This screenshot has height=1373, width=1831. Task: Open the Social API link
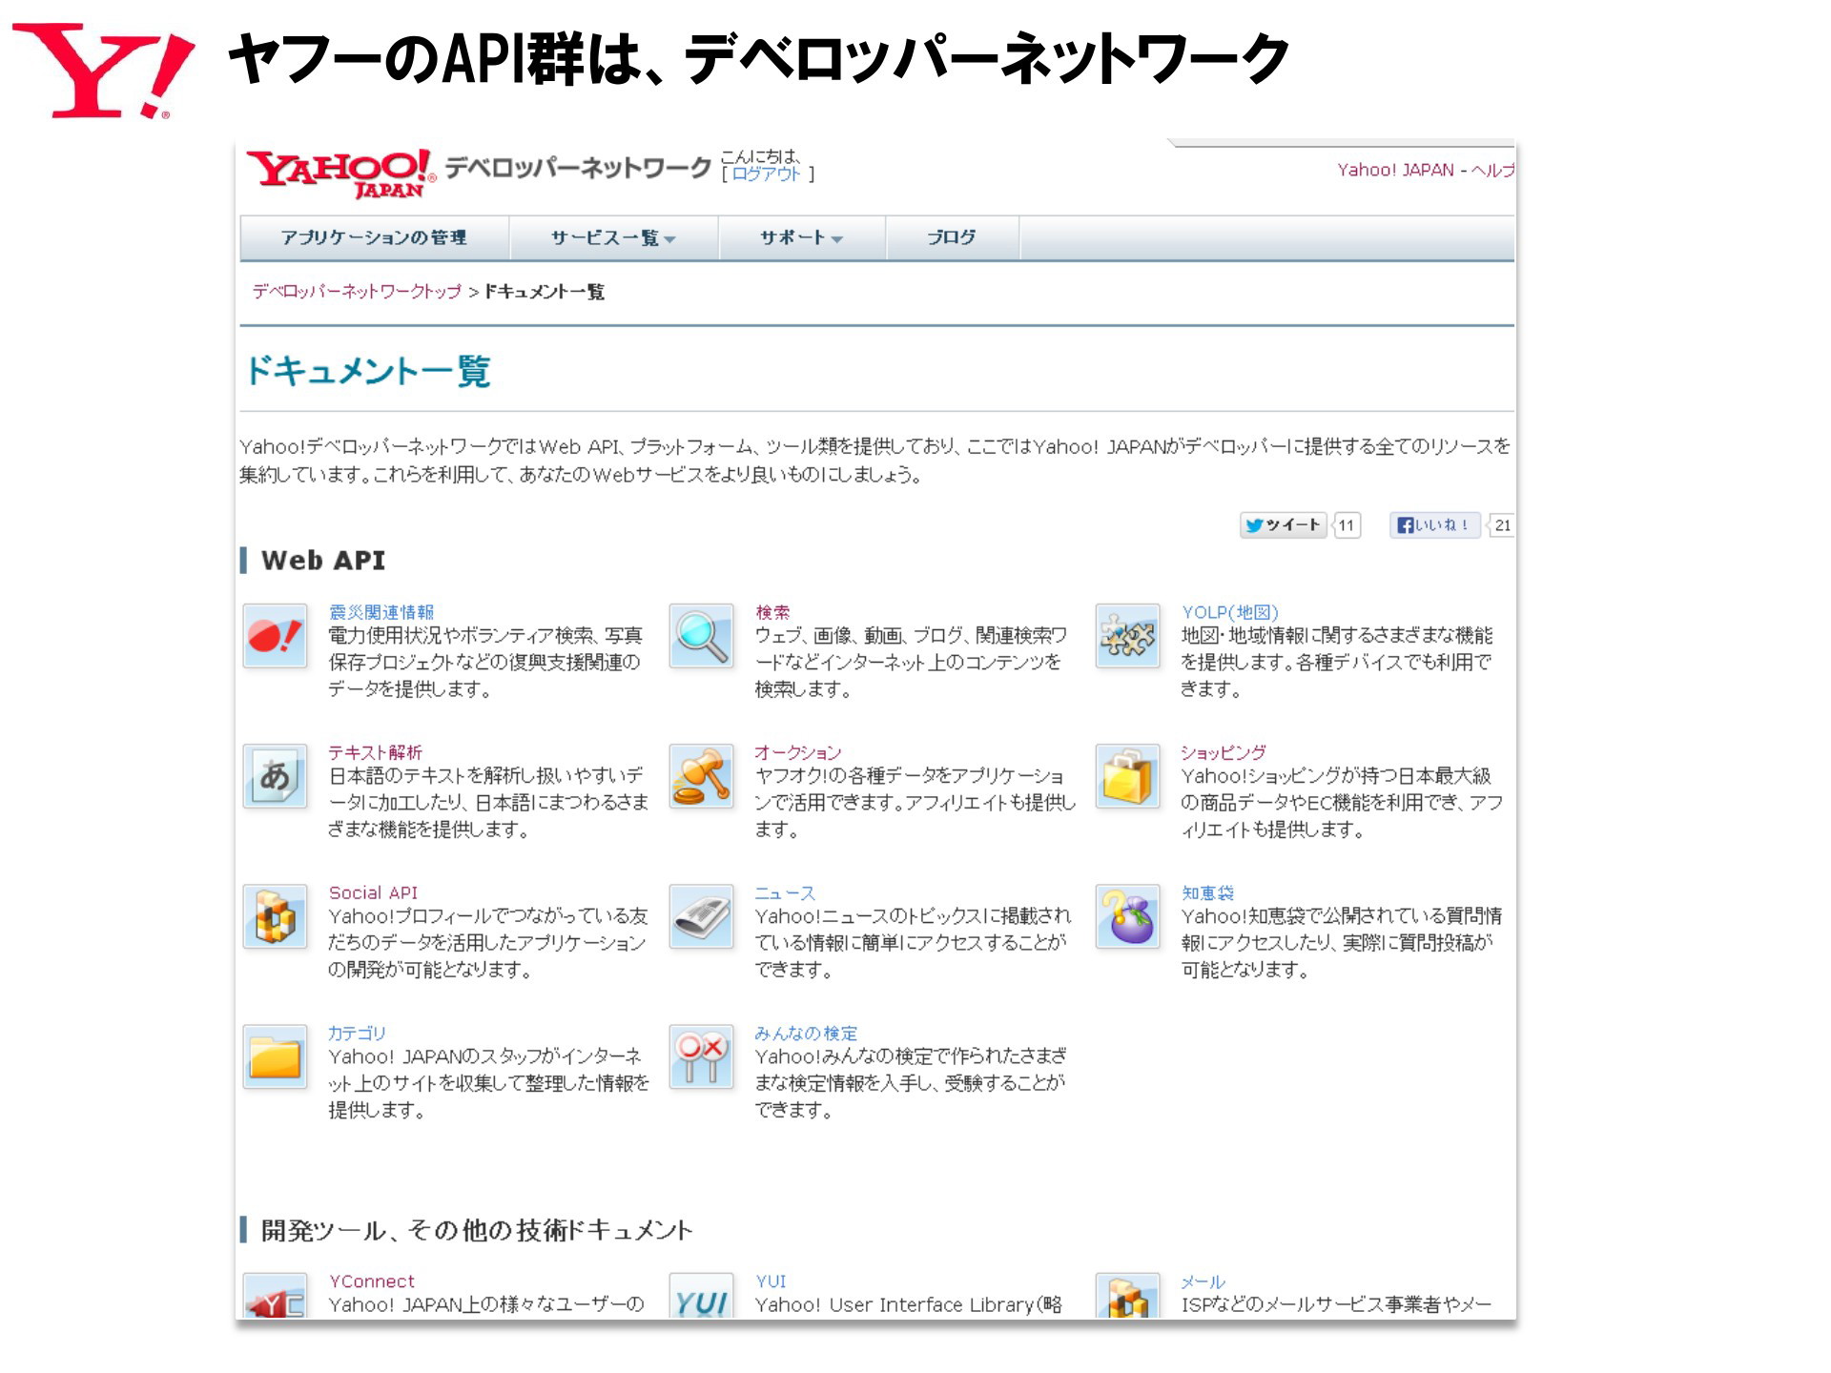tap(373, 892)
